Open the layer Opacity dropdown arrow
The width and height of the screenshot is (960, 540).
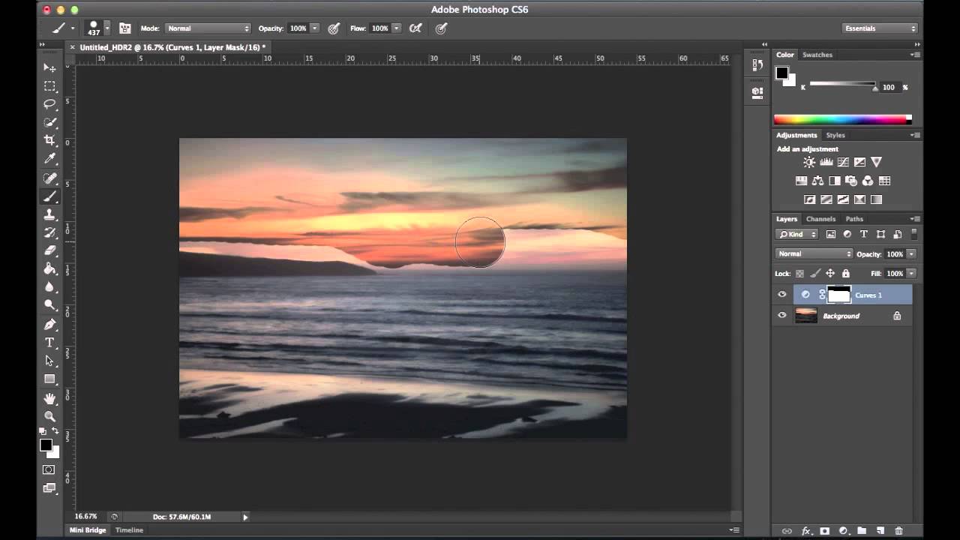(911, 254)
